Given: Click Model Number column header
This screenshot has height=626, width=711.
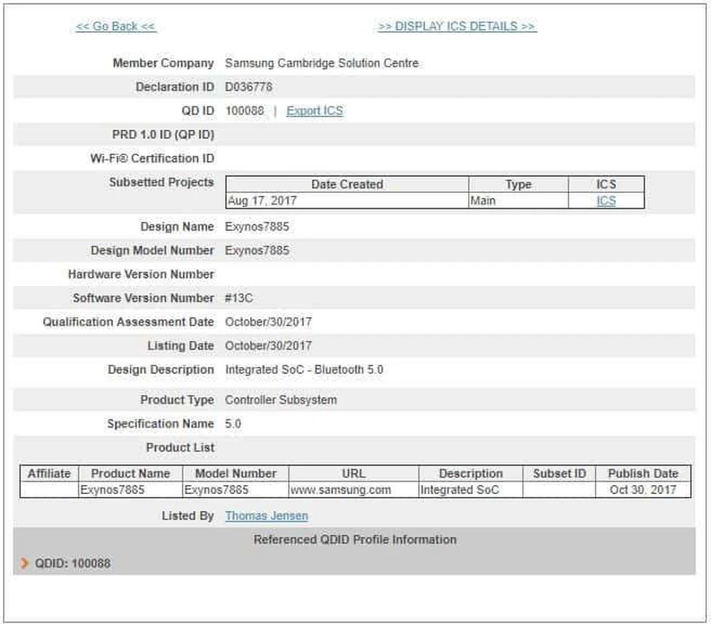Looking at the screenshot, I should [235, 474].
